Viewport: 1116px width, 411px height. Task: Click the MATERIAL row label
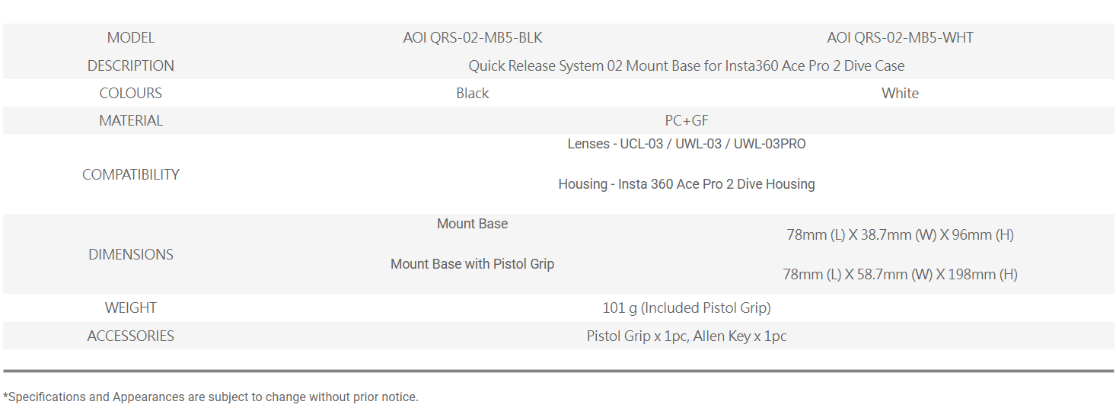tap(130, 120)
